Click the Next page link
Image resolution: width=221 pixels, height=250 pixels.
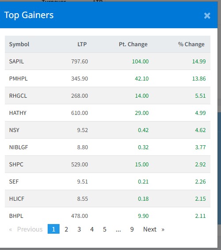coord(154,229)
